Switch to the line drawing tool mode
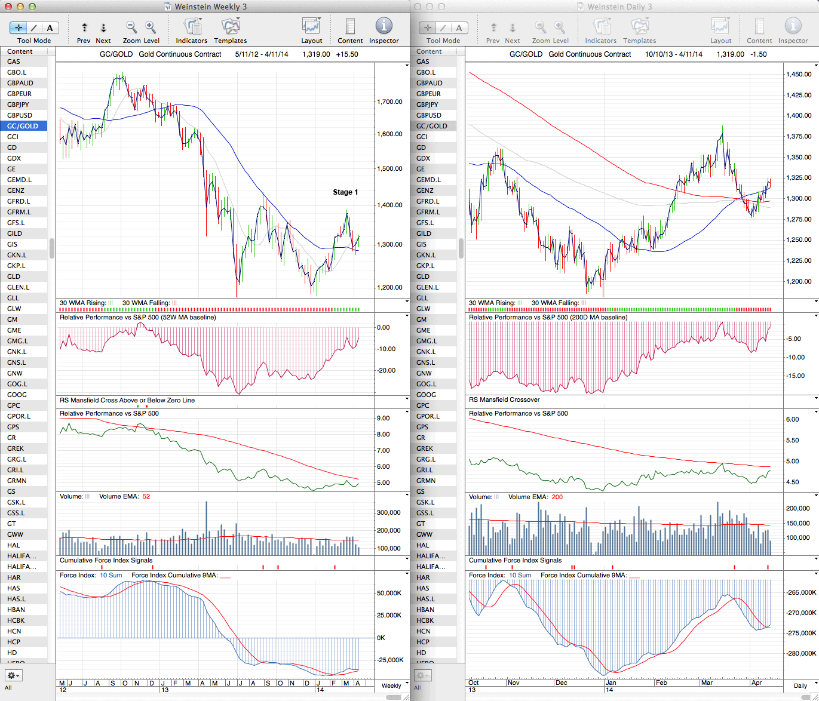This screenshot has height=701, width=819. point(34,27)
